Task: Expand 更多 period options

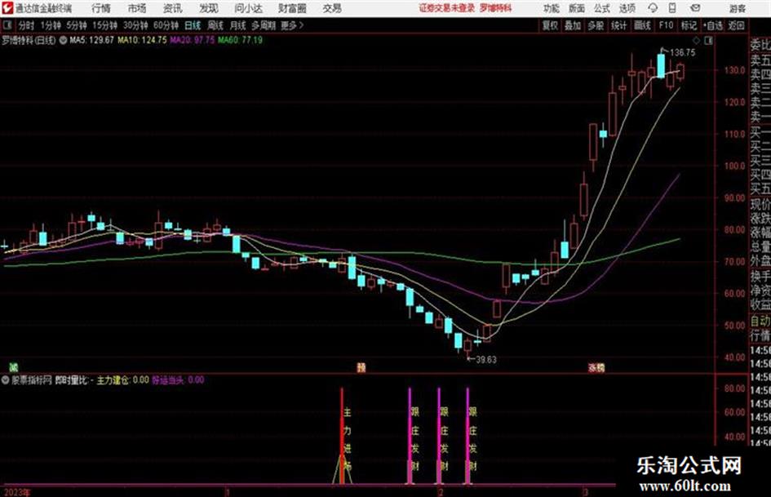Action: tap(292, 25)
